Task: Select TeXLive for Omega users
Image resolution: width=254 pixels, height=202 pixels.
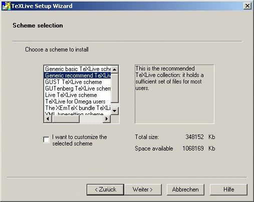Action: coord(78,101)
